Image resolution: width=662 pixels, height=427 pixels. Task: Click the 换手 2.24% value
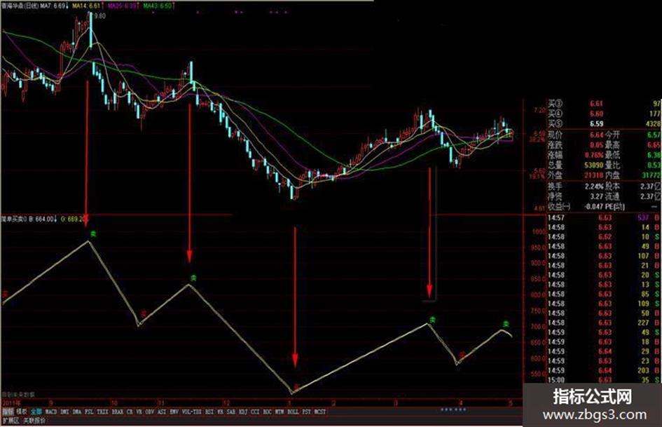click(594, 186)
